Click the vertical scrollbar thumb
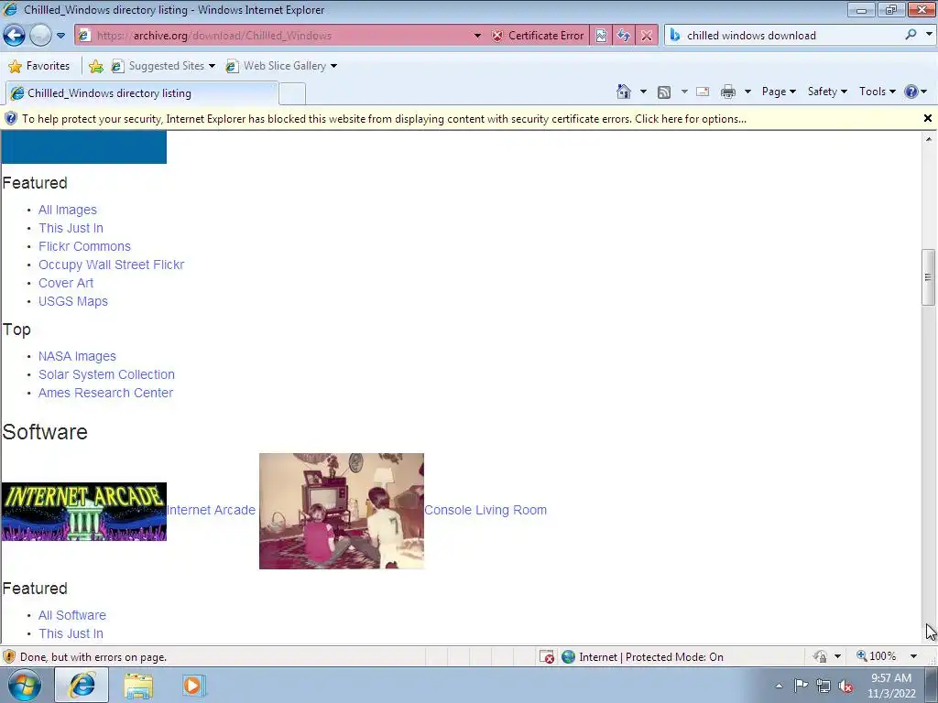The width and height of the screenshot is (938, 703). [x=928, y=276]
